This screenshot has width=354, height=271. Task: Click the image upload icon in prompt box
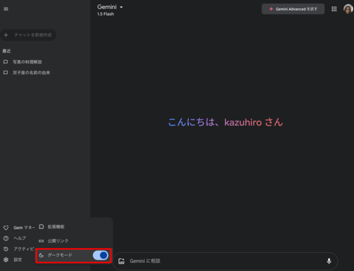pyautogui.click(x=122, y=261)
